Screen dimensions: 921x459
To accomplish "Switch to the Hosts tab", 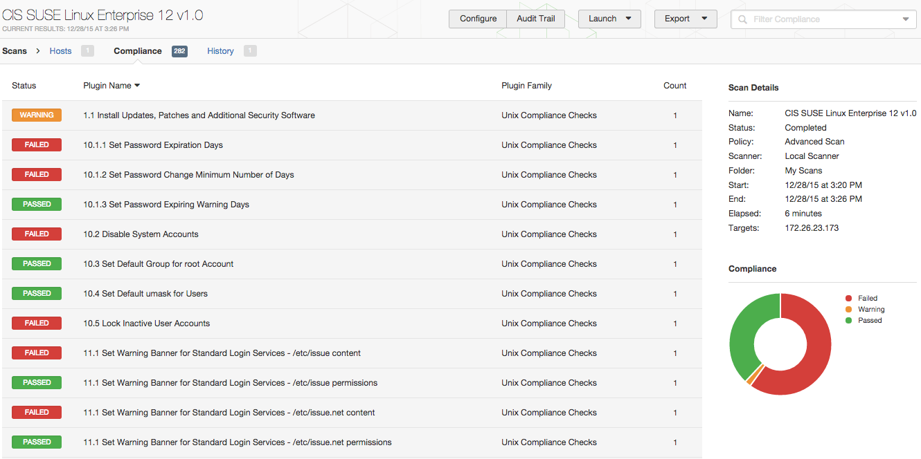I will coord(60,51).
